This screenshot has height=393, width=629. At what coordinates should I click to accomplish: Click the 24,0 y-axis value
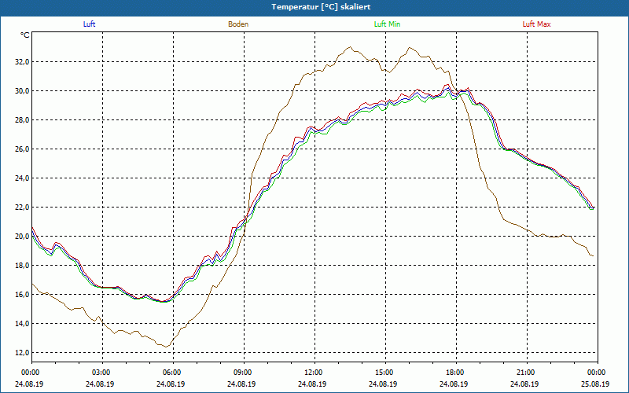[23, 178]
